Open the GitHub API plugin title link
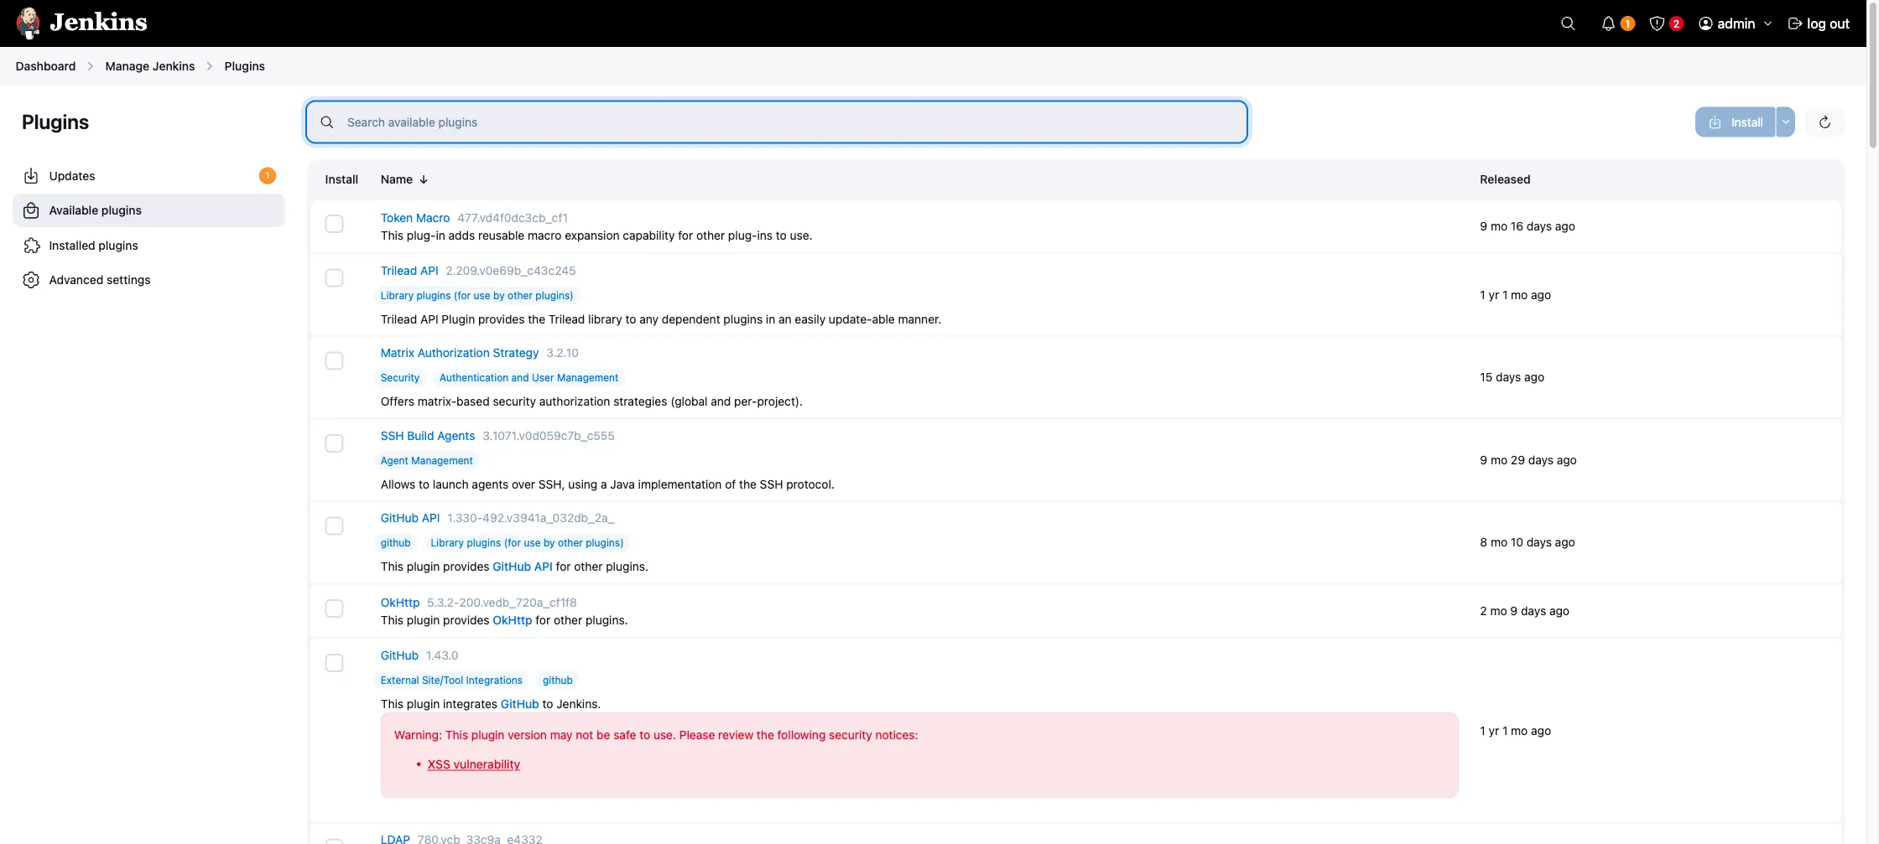 pyautogui.click(x=410, y=518)
